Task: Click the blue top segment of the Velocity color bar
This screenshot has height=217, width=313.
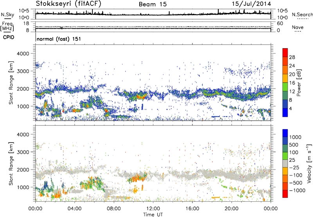Action: pyautogui.click(x=285, y=133)
